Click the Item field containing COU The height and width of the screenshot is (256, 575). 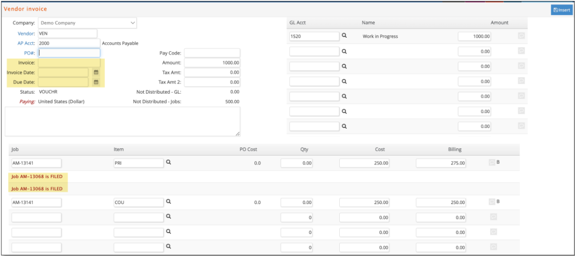(x=139, y=202)
